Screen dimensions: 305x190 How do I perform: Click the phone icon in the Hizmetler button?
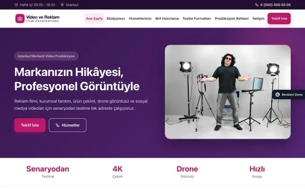[x=57, y=125]
